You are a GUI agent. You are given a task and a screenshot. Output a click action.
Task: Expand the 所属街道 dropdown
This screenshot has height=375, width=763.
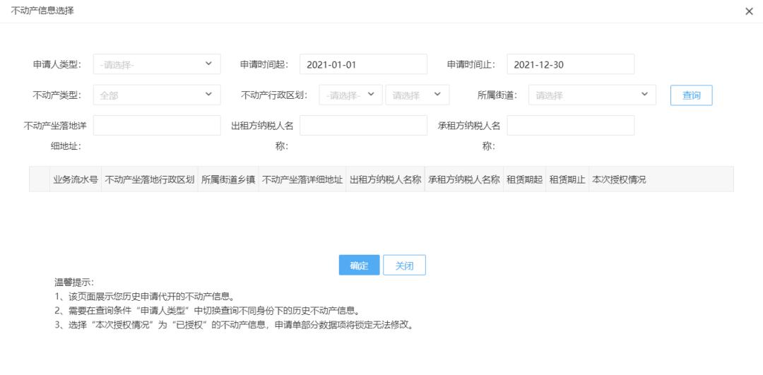(x=592, y=95)
